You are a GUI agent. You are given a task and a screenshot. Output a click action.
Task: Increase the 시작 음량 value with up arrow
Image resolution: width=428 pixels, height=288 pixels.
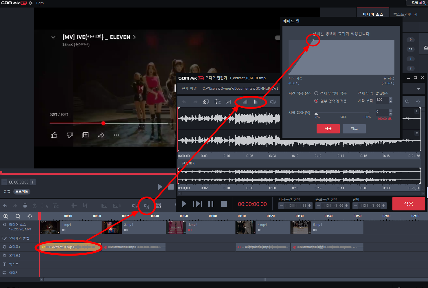click(x=391, y=111)
